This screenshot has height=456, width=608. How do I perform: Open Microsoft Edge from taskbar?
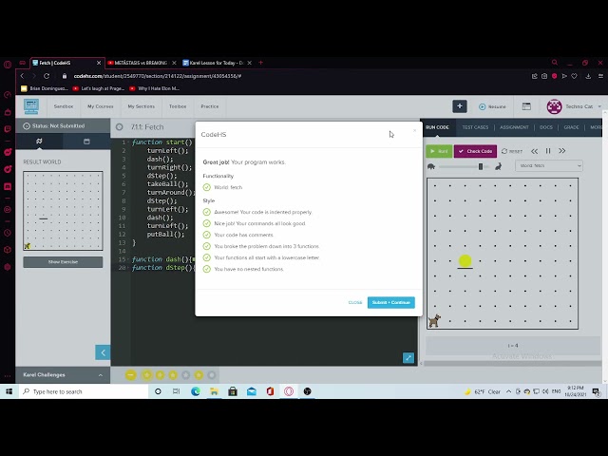click(x=196, y=391)
